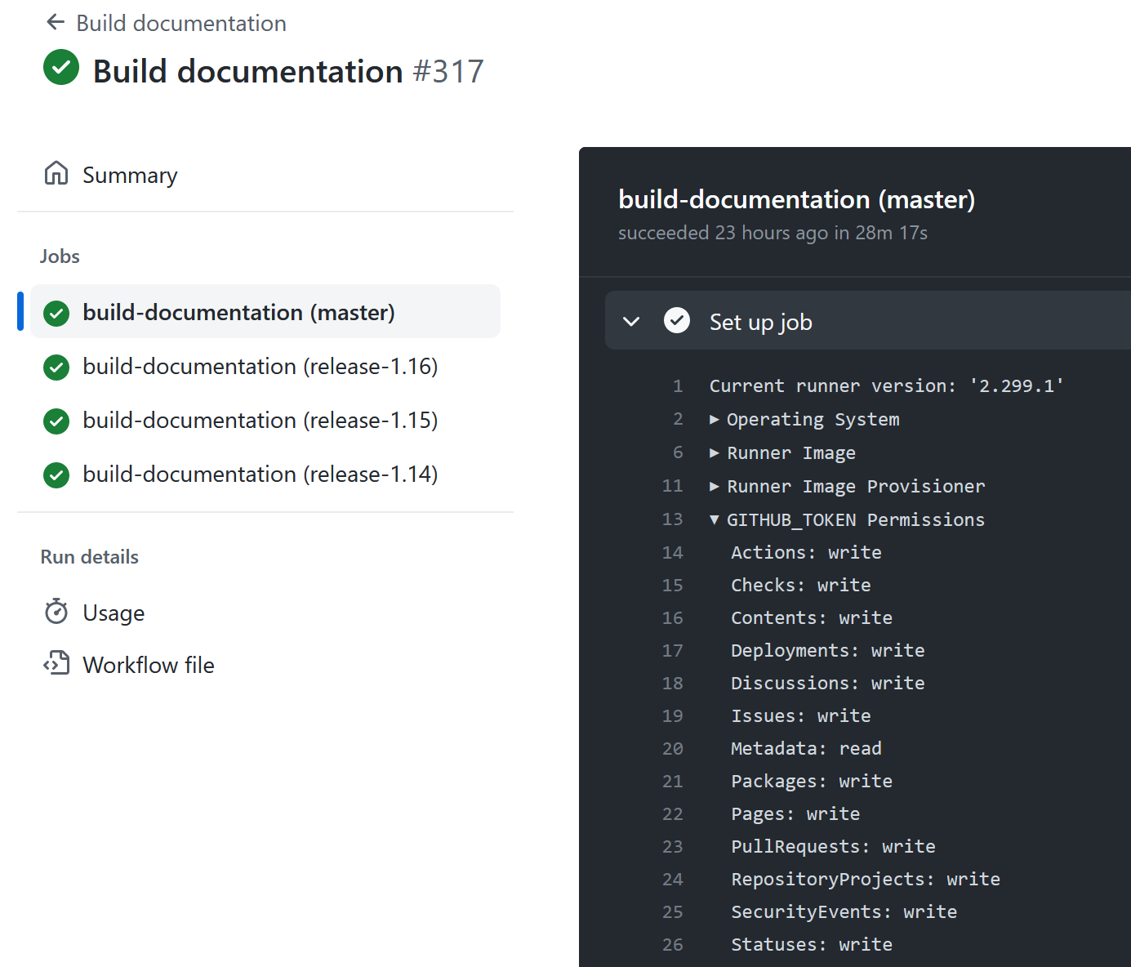This screenshot has height=967, width=1131.
Task: Click log line number 14
Action: click(x=673, y=552)
